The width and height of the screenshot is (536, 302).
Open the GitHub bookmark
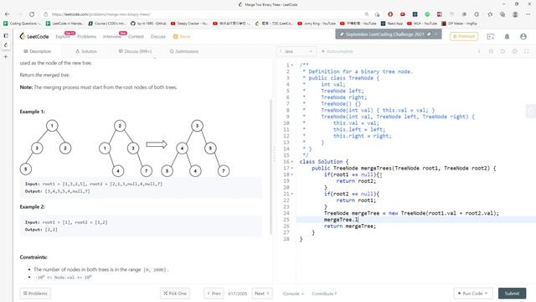click(148, 23)
